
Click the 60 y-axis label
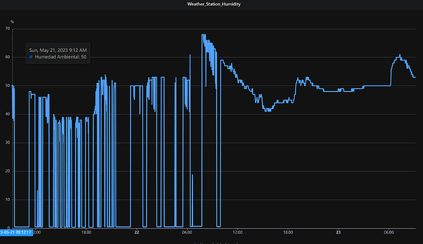(x=7, y=57)
